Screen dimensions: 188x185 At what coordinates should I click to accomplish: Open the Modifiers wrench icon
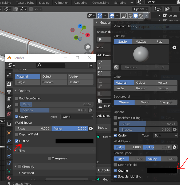9,141
